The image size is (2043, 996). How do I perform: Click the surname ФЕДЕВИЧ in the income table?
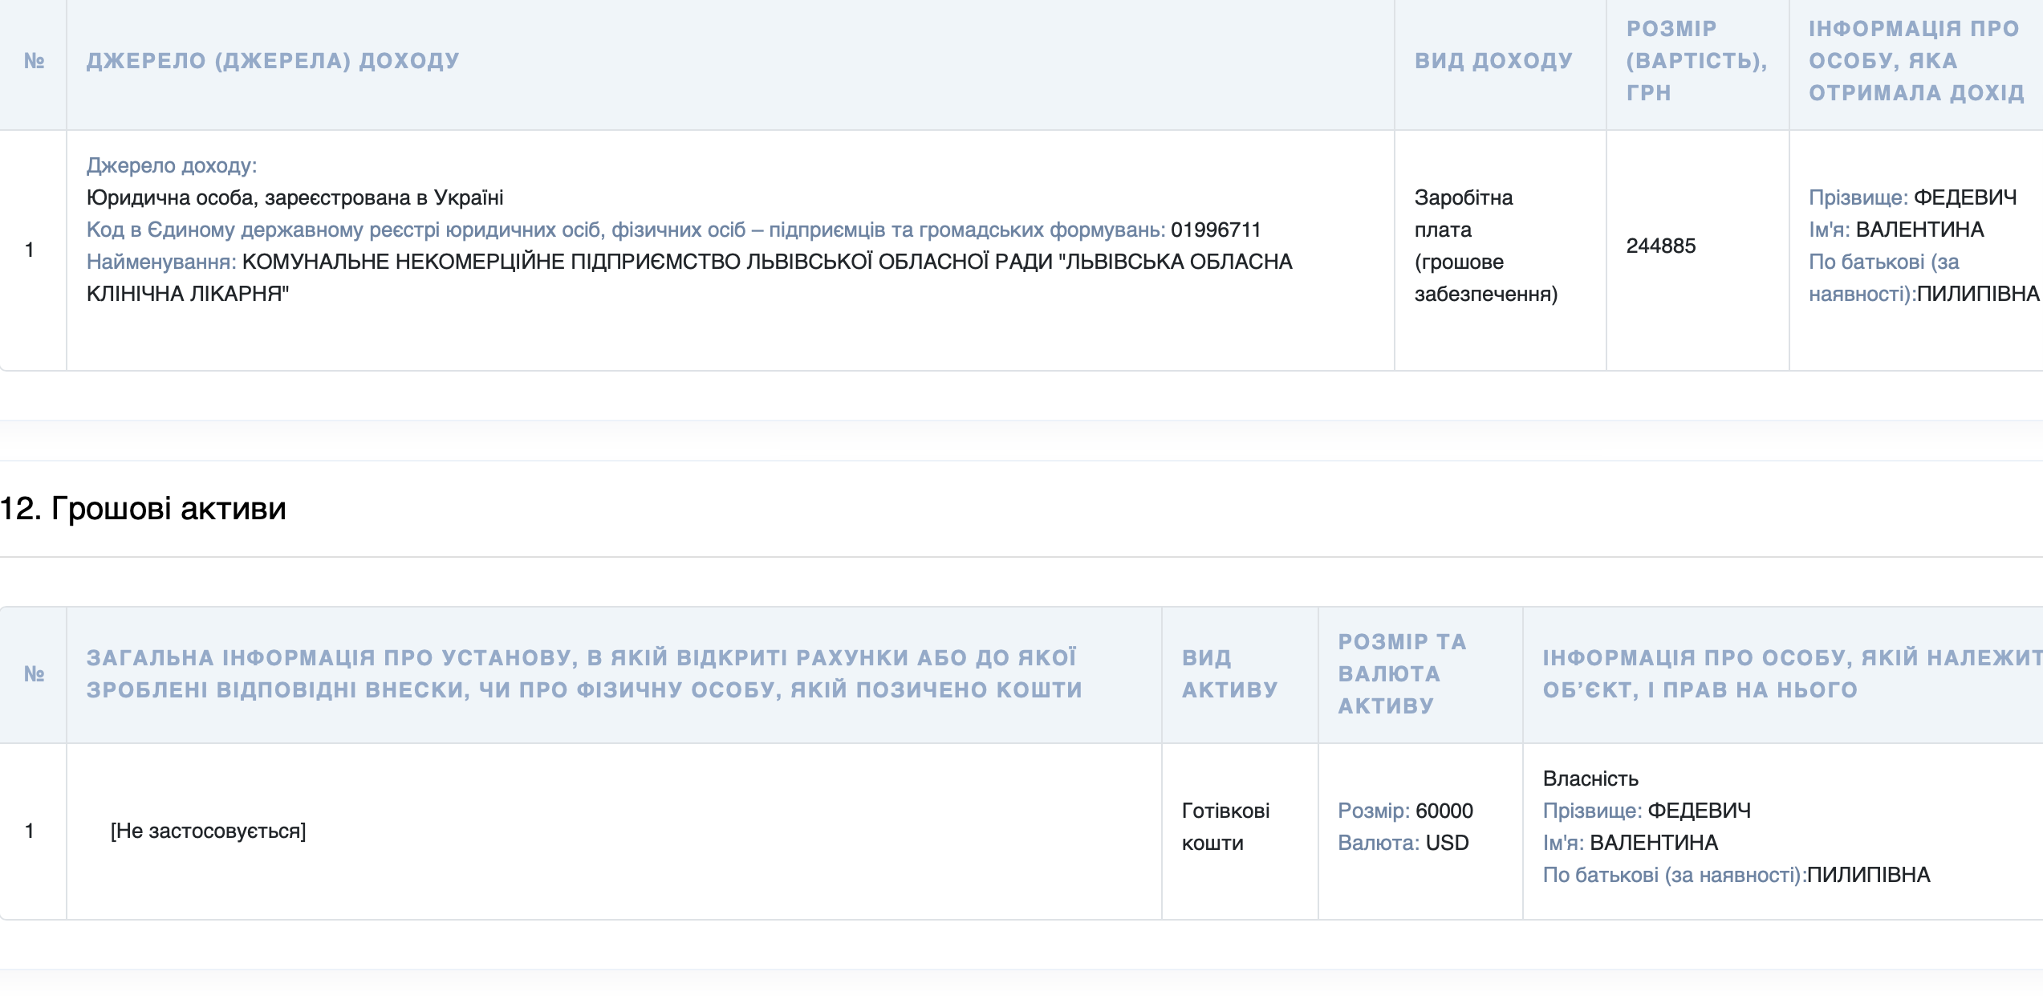click(1964, 197)
